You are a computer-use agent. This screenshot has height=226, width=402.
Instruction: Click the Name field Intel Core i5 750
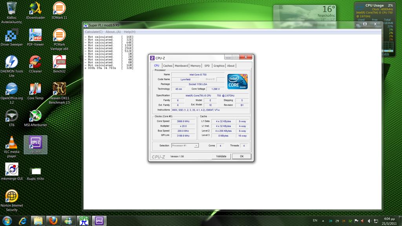[198, 75]
